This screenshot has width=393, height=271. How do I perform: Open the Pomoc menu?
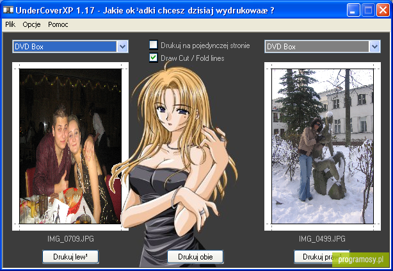(x=58, y=24)
